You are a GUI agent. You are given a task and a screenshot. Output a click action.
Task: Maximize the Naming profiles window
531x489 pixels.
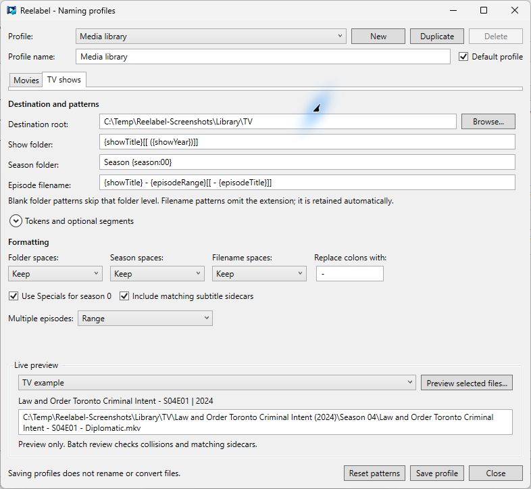click(484, 11)
